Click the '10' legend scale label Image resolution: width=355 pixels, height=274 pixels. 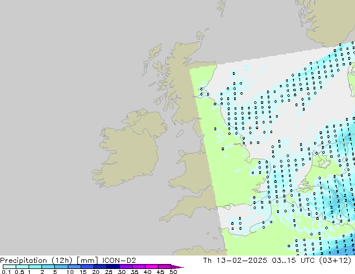point(70,272)
